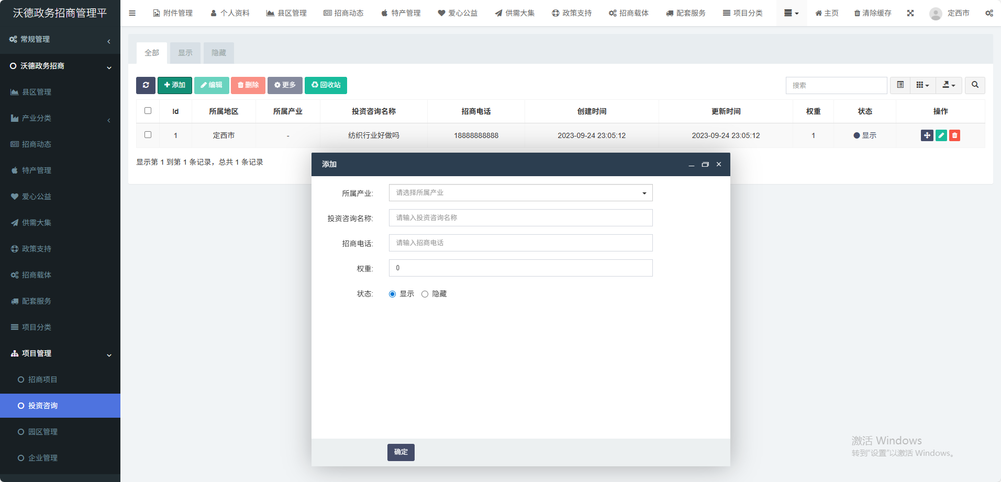
Task: Open the export data dropdown
Action: (x=949, y=85)
